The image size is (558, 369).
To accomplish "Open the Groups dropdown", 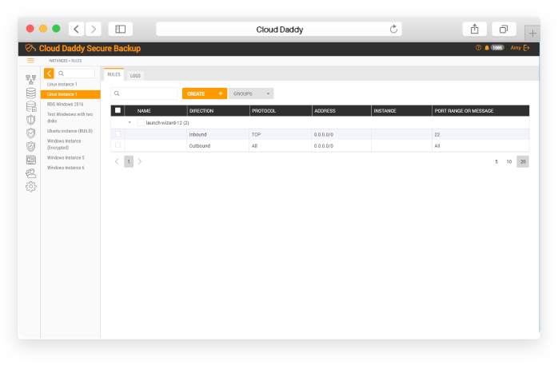I will click(251, 93).
